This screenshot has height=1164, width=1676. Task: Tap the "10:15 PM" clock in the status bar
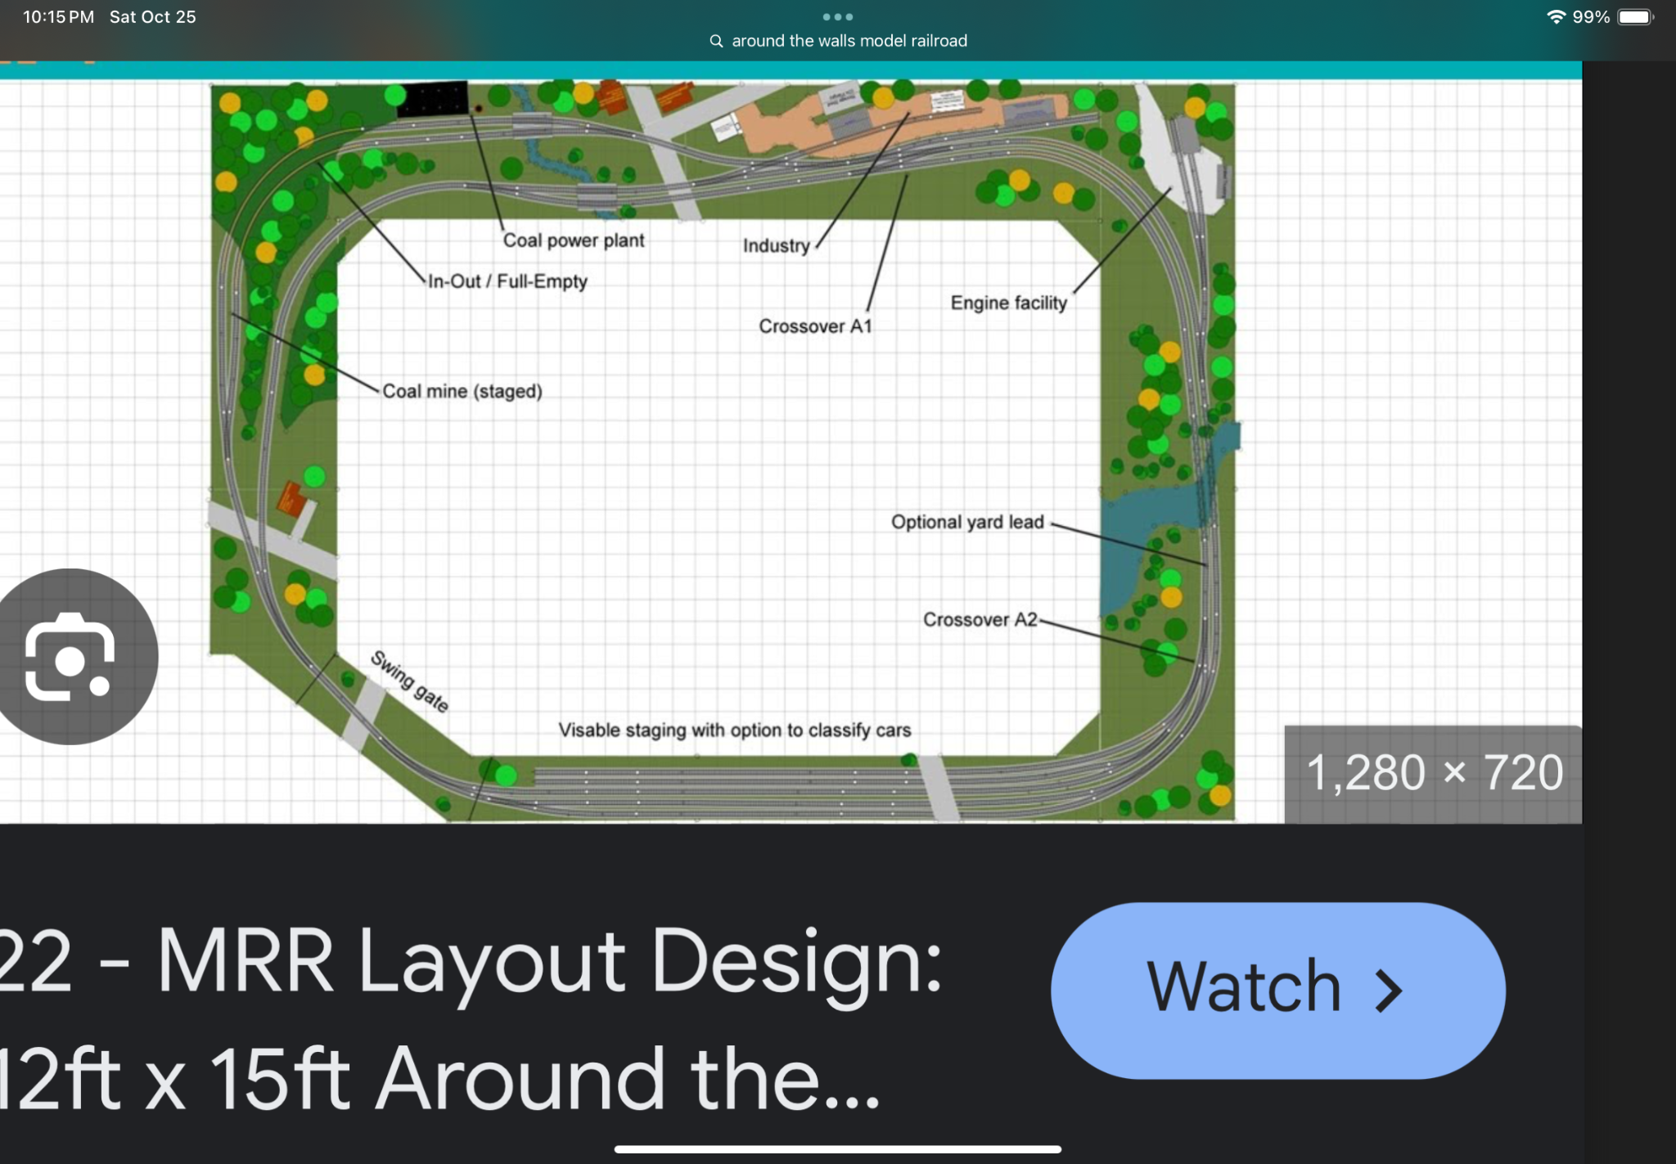pos(58,16)
